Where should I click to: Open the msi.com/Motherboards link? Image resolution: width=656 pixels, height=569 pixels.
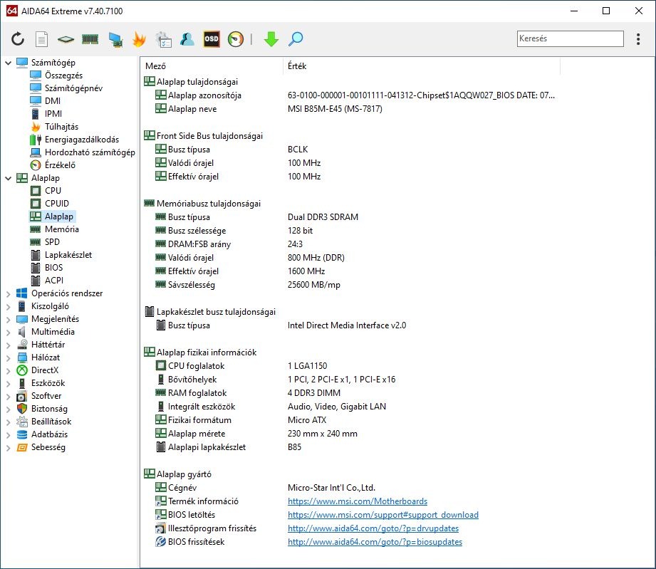pyautogui.click(x=358, y=501)
